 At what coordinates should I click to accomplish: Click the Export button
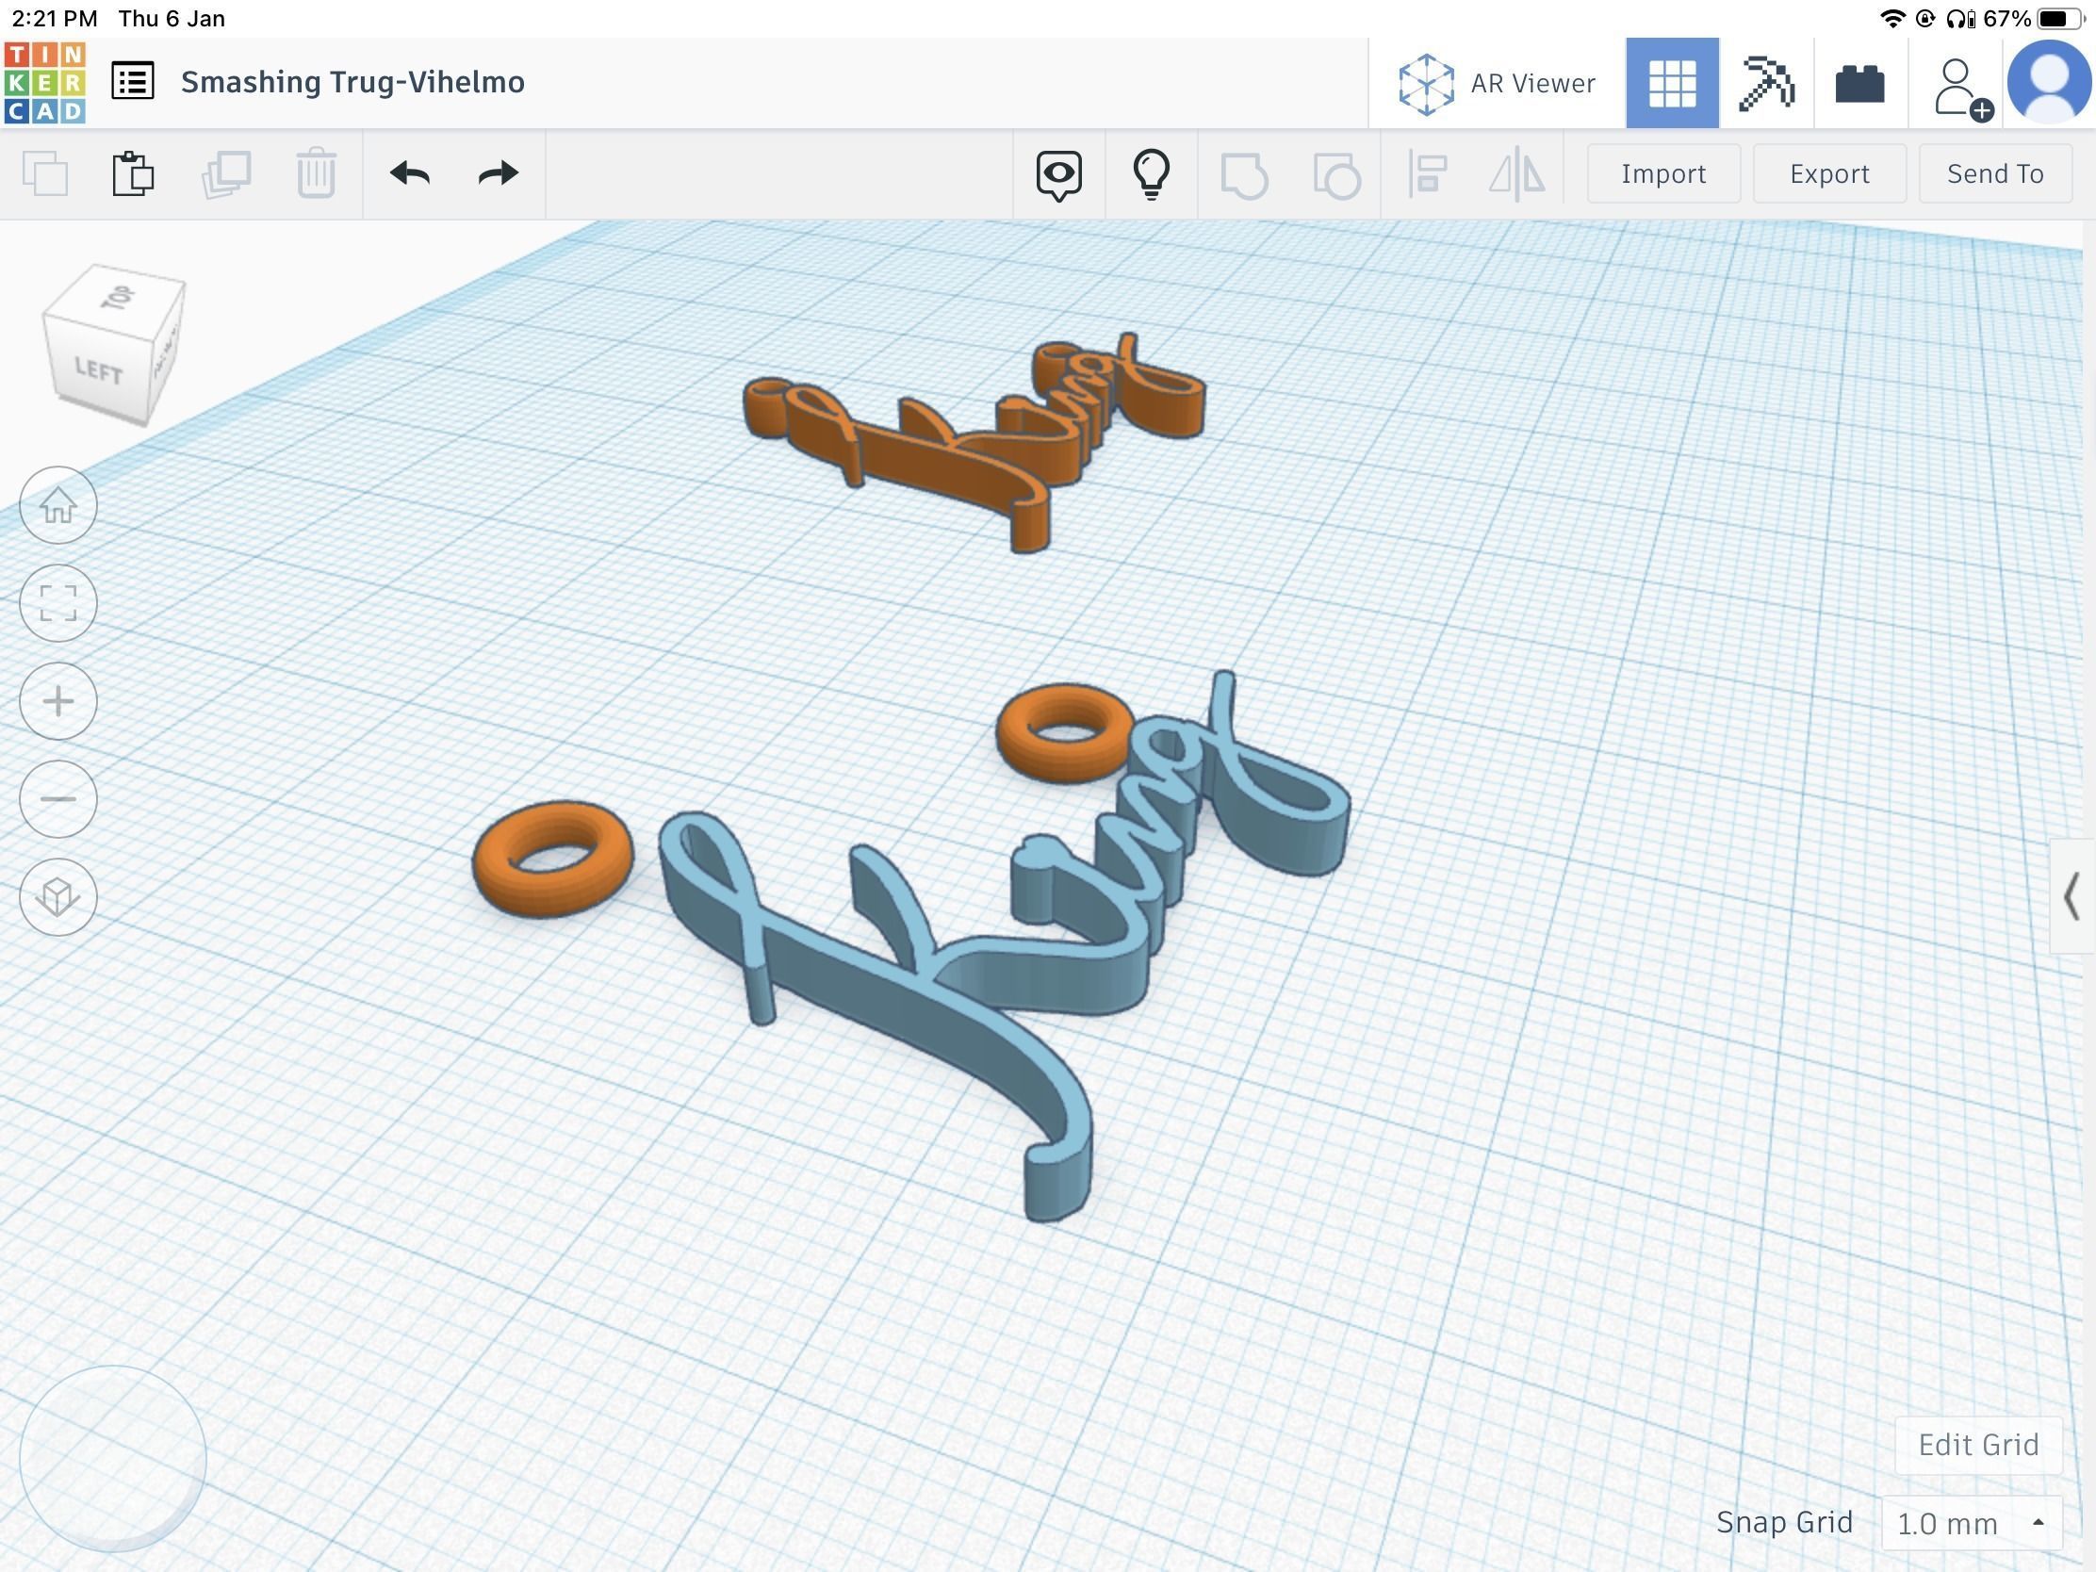pyautogui.click(x=1829, y=173)
